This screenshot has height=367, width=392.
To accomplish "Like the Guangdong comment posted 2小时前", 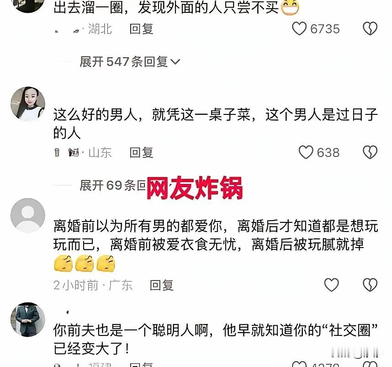I will 332,285.
